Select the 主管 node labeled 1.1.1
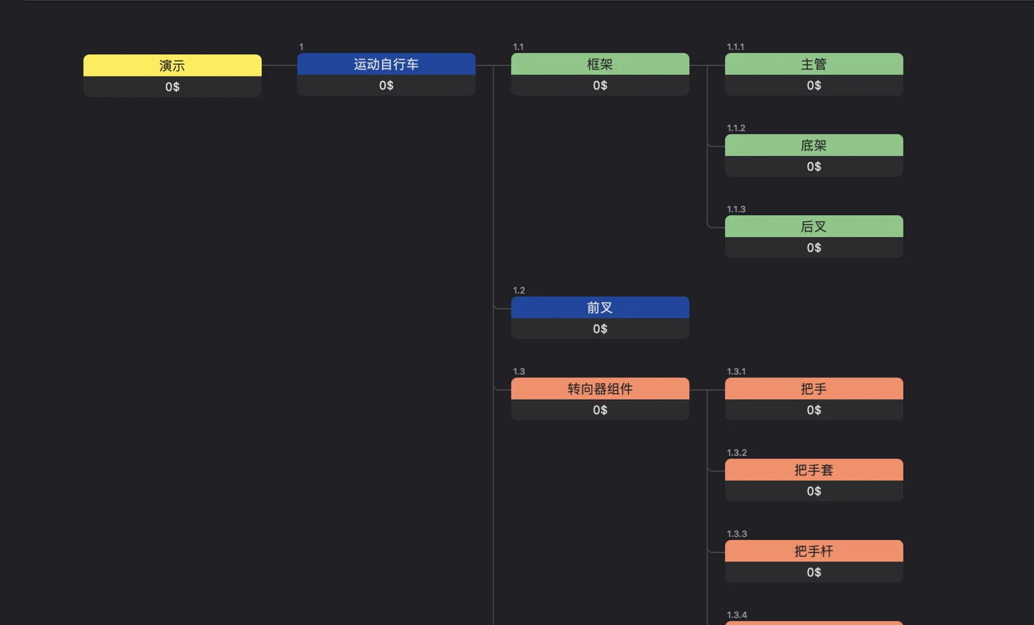Viewport: 1034px width, 625px height. (814, 64)
